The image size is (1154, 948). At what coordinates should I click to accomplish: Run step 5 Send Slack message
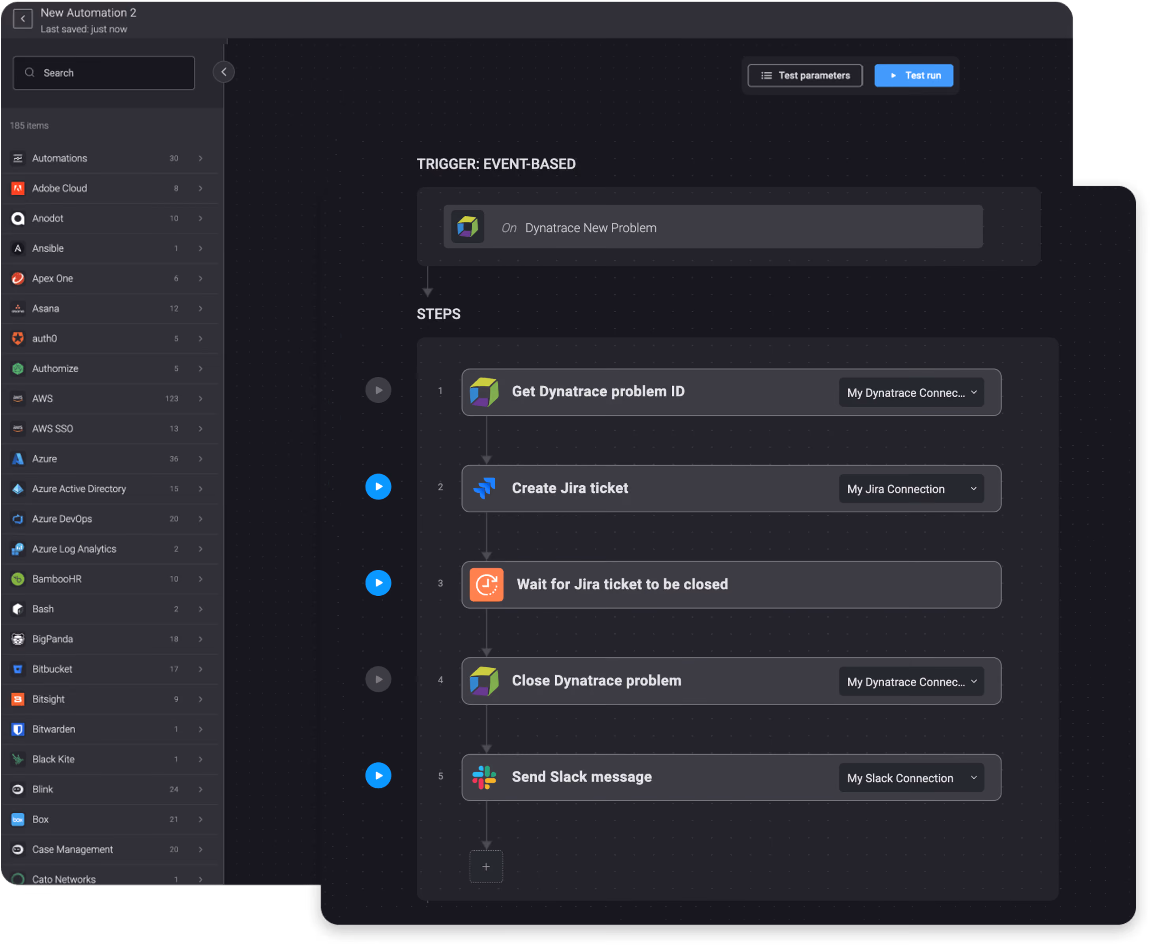coord(379,776)
